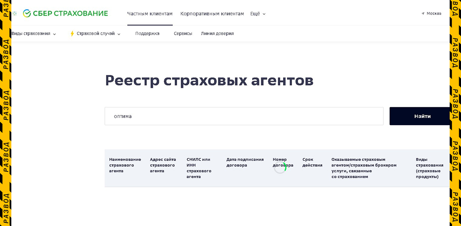
Task: Click the location arrow icon near Москва
Action: (x=423, y=13)
